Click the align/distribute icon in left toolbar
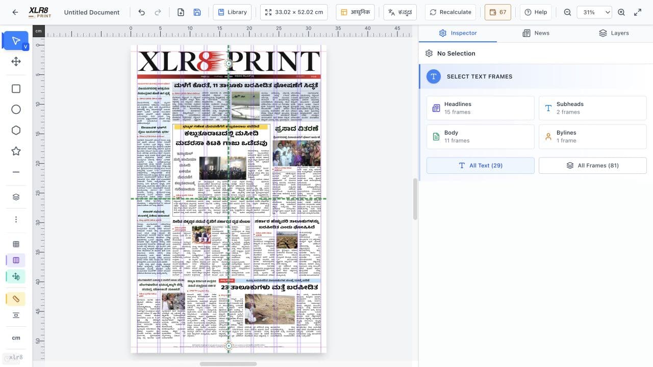 tap(16, 316)
